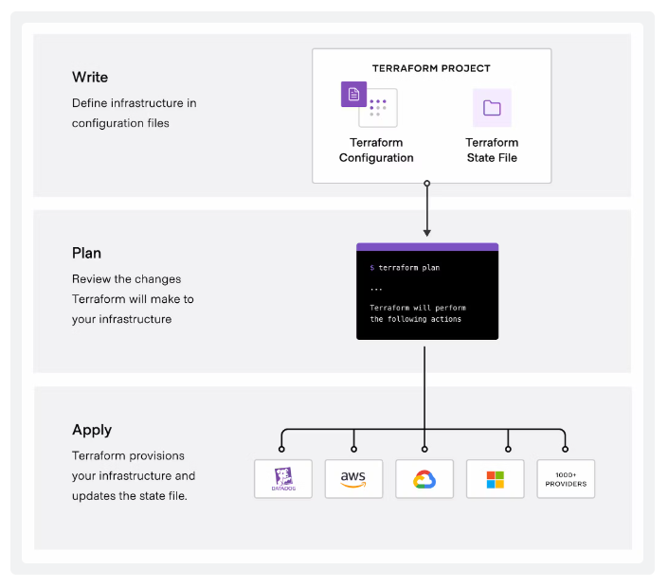Image resolution: width=668 pixels, height=587 pixels.
Task: Click 'your infrastructure' line under Plan
Action: coord(122,319)
